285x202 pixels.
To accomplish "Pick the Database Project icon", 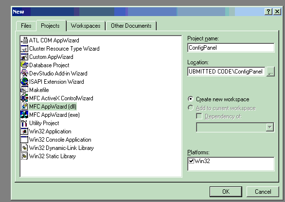I will pyautogui.click(x=24, y=65).
